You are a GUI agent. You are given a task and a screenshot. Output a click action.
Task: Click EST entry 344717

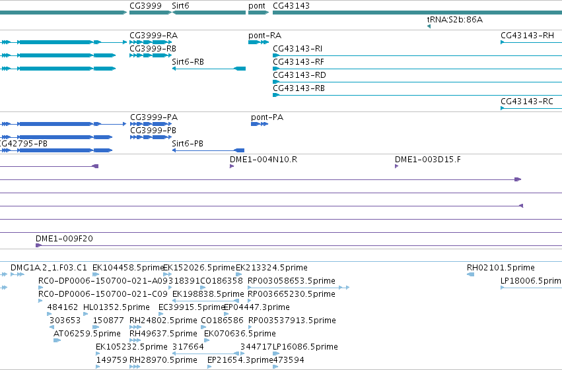256,347
